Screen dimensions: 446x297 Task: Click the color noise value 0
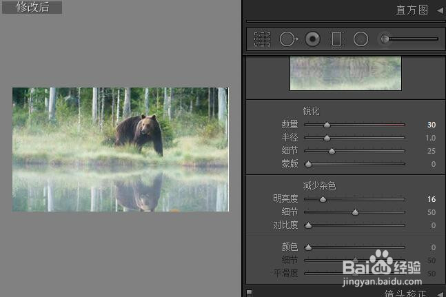[x=433, y=247]
